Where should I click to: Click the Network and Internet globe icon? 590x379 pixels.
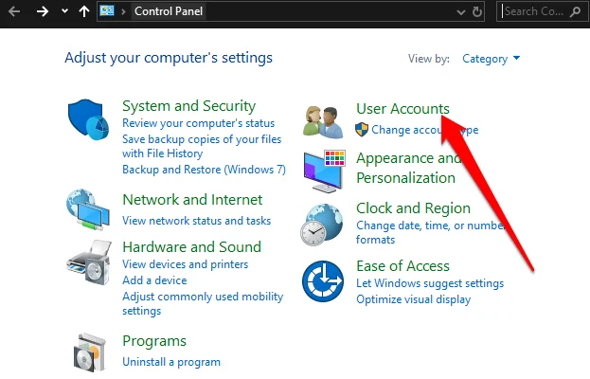click(x=88, y=209)
